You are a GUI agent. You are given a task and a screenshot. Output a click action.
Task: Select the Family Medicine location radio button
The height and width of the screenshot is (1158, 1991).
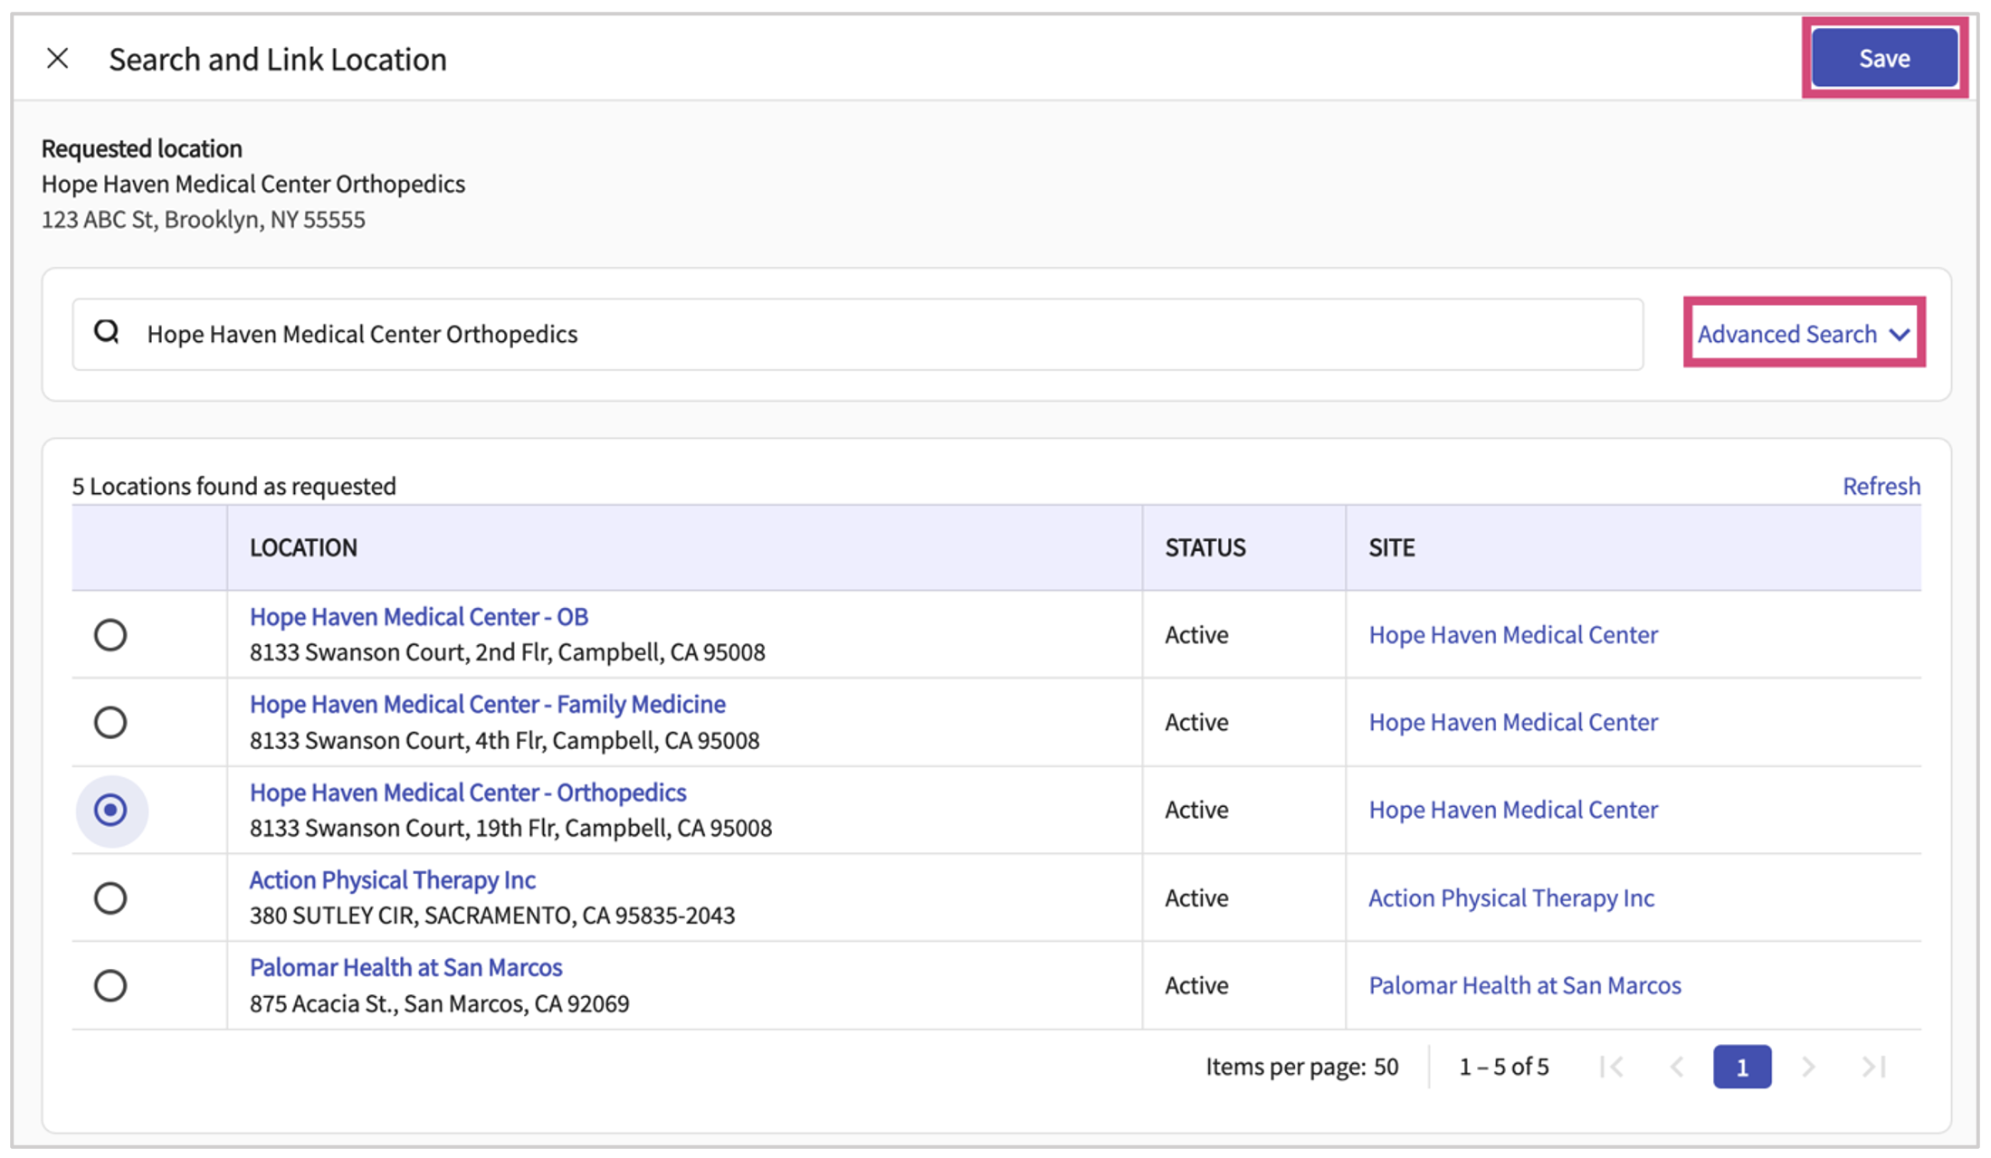(x=110, y=722)
